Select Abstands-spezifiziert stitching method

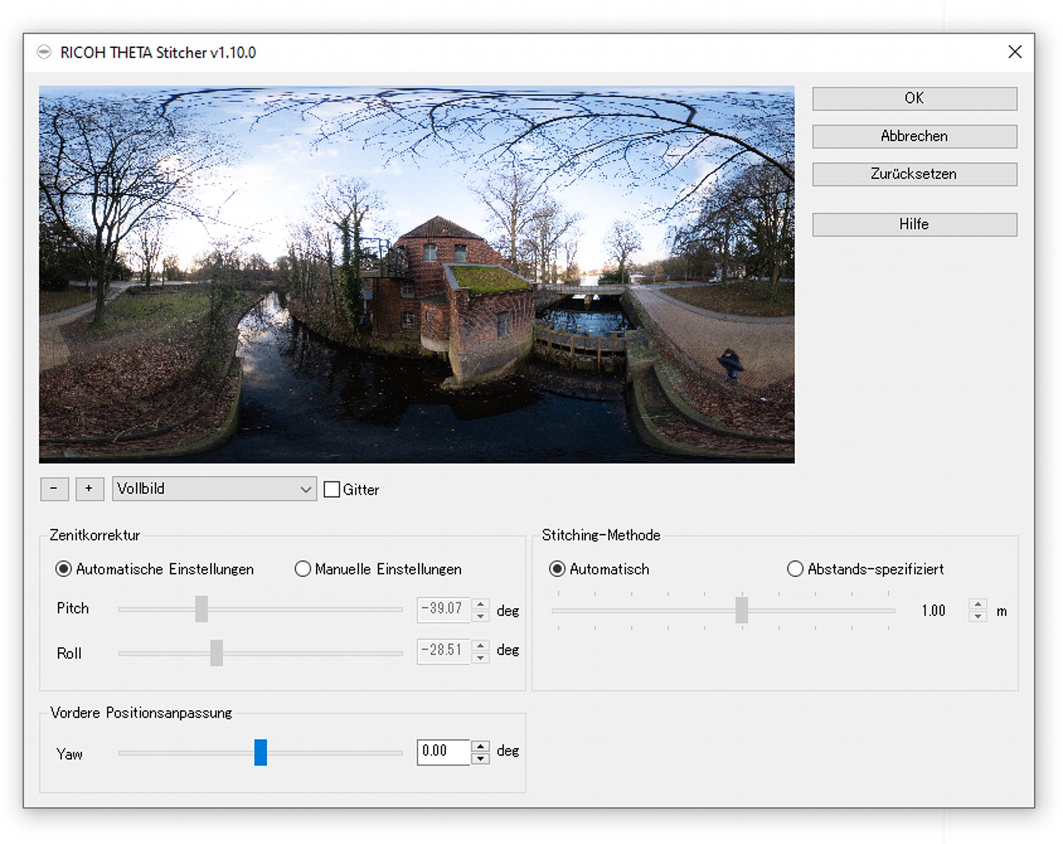[795, 569]
